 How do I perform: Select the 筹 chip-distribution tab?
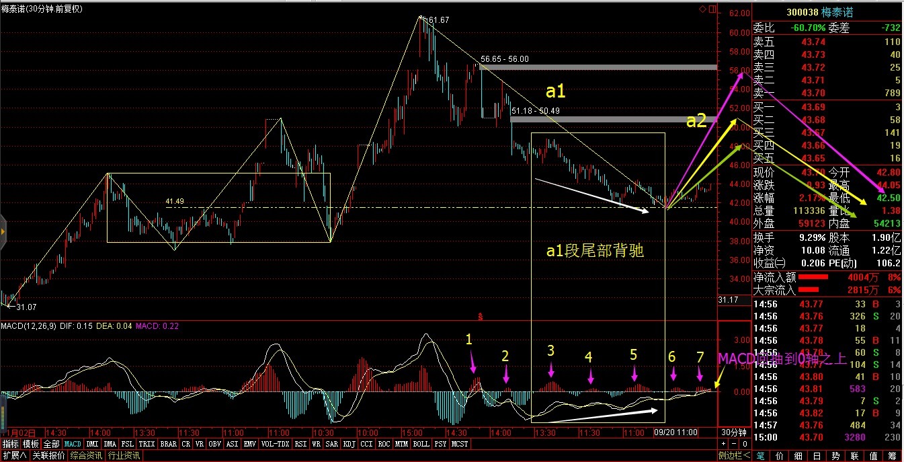(893, 455)
